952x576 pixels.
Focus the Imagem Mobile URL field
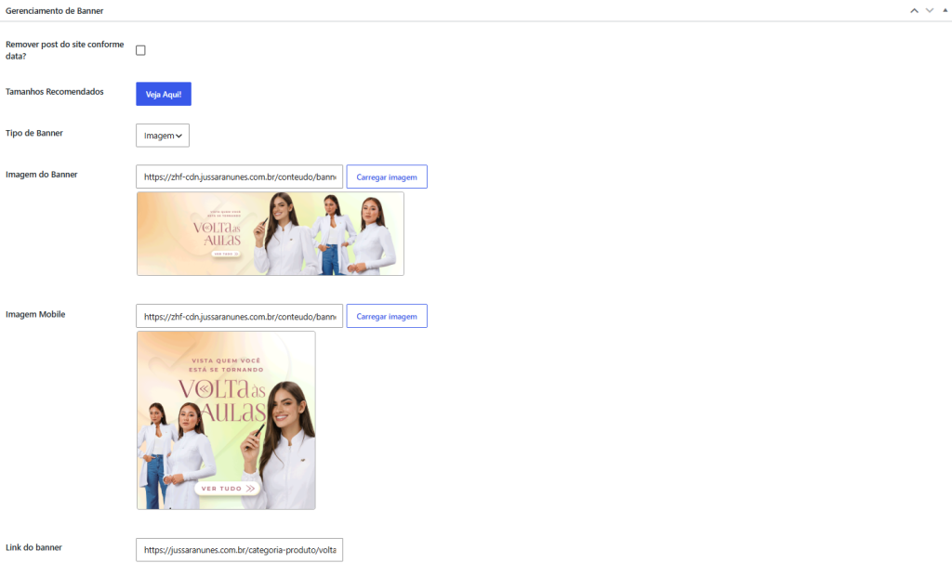tap(239, 316)
